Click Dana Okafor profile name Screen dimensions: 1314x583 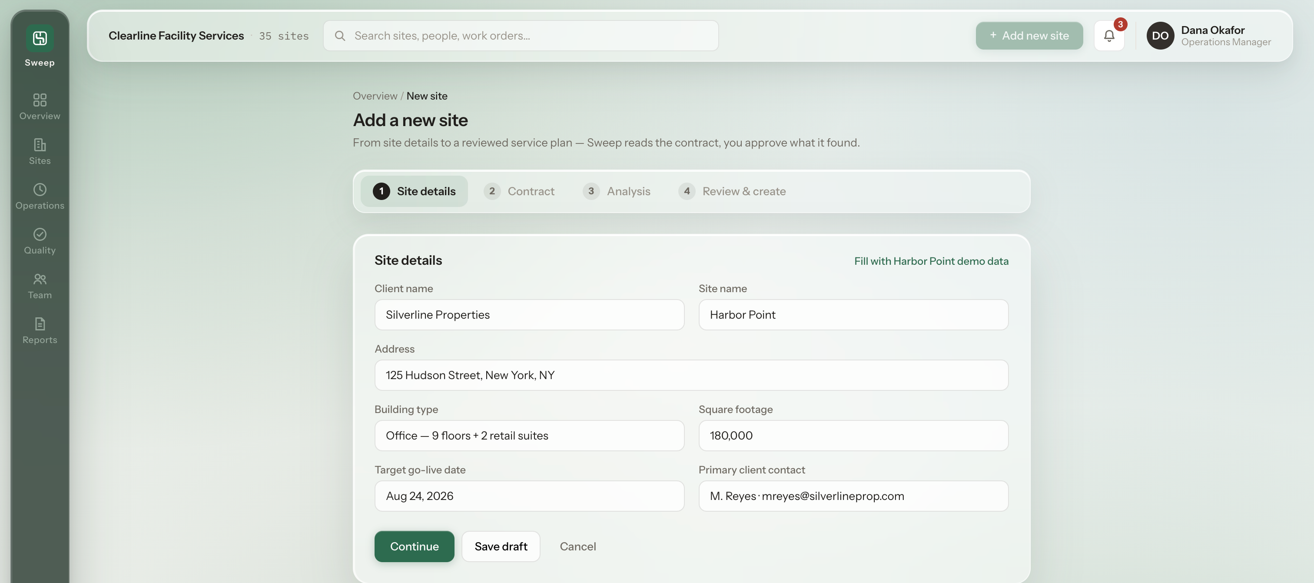(1212, 30)
